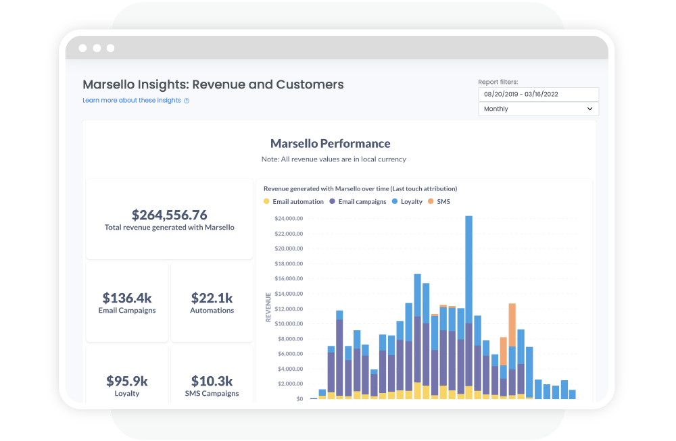Click the 'Total revenue generated with Marsello' label

coord(170,228)
